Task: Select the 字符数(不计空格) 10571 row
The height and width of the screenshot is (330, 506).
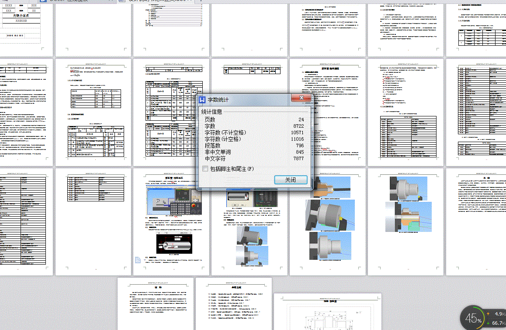Action: point(254,133)
